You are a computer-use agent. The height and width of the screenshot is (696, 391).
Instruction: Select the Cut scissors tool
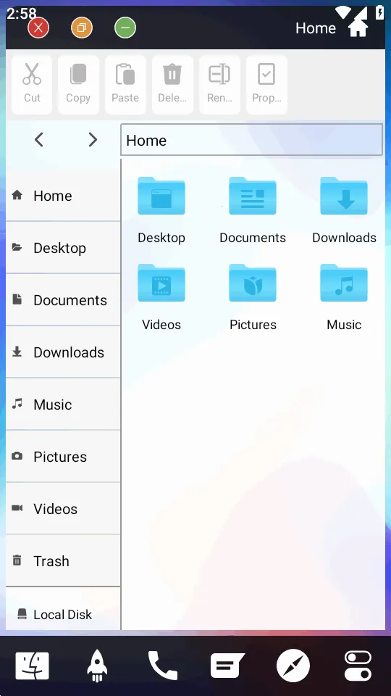[31, 84]
